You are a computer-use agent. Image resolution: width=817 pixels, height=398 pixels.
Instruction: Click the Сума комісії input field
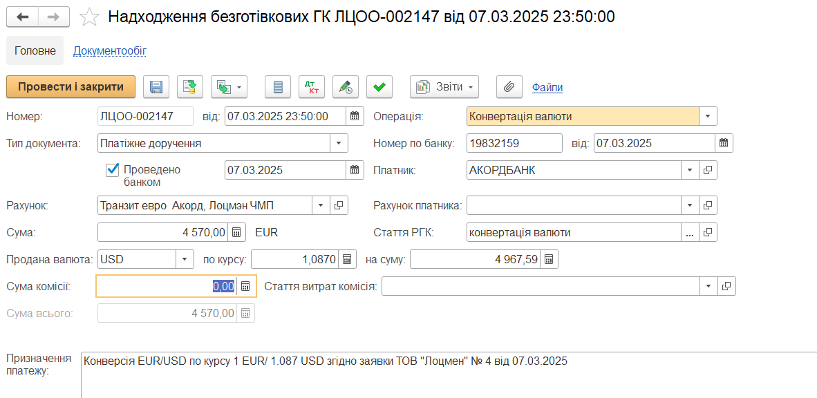click(167, 286)
